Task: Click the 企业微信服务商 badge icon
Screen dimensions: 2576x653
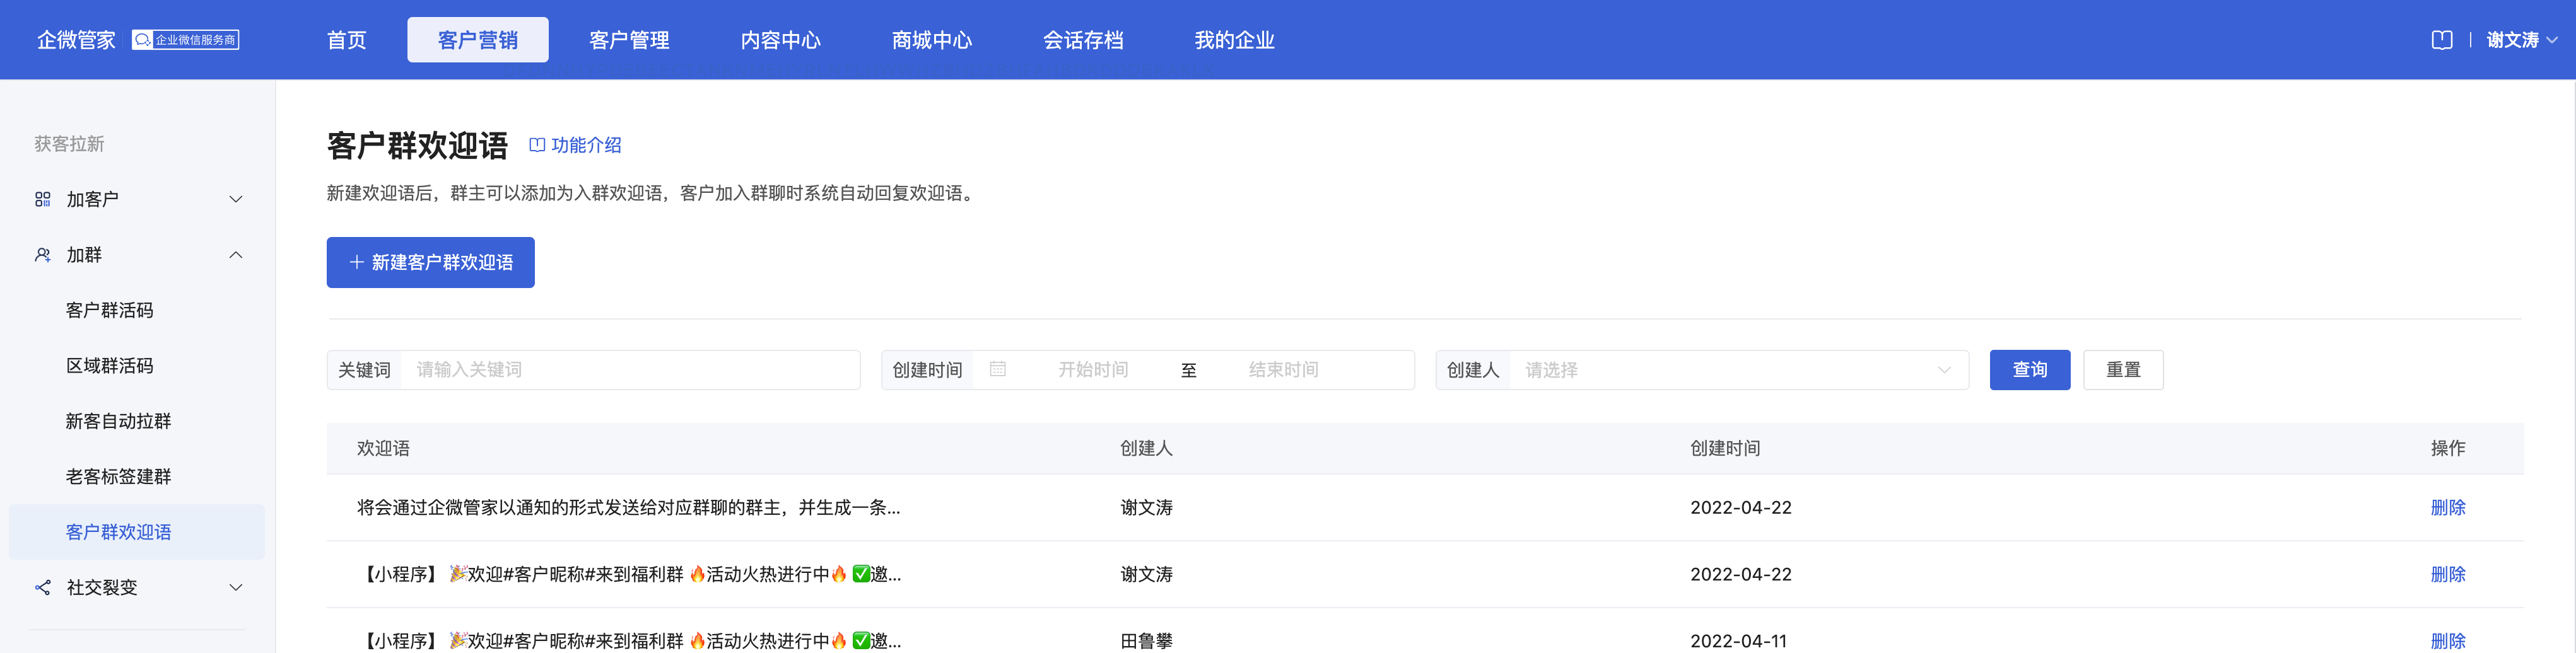Action: (x=186, y=40)
